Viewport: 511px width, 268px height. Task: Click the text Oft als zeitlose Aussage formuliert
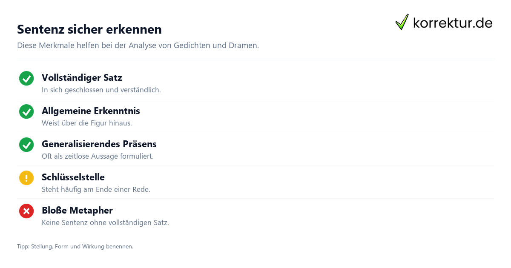point(98,156)
